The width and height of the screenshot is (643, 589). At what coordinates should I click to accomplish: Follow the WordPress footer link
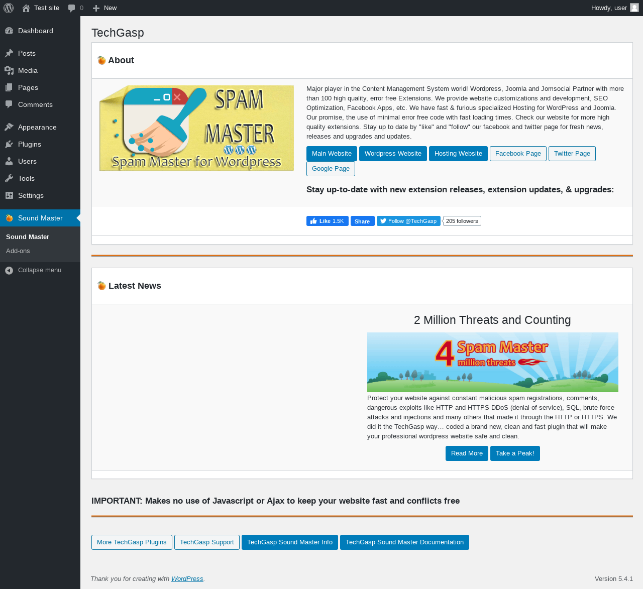pyautogui.click(x=187, y=579)
